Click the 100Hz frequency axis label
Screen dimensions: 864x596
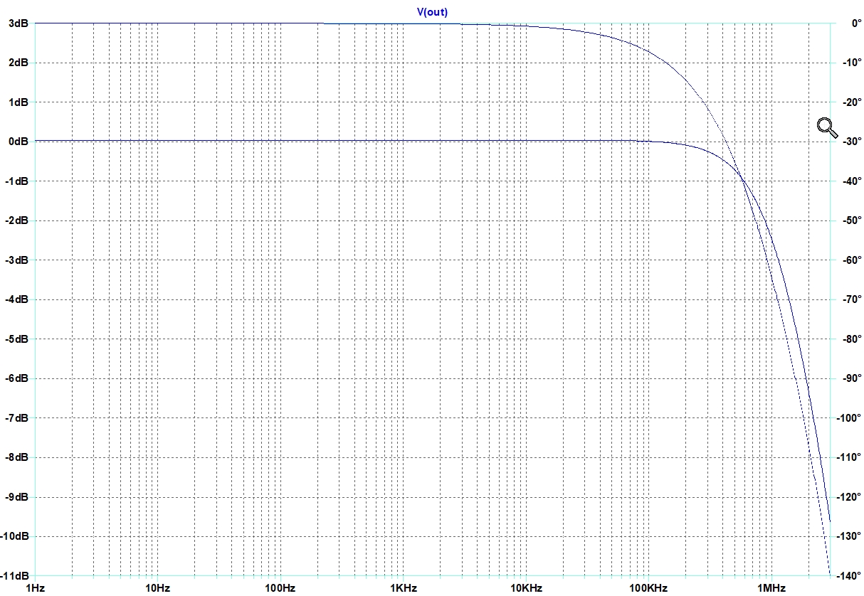280,588
